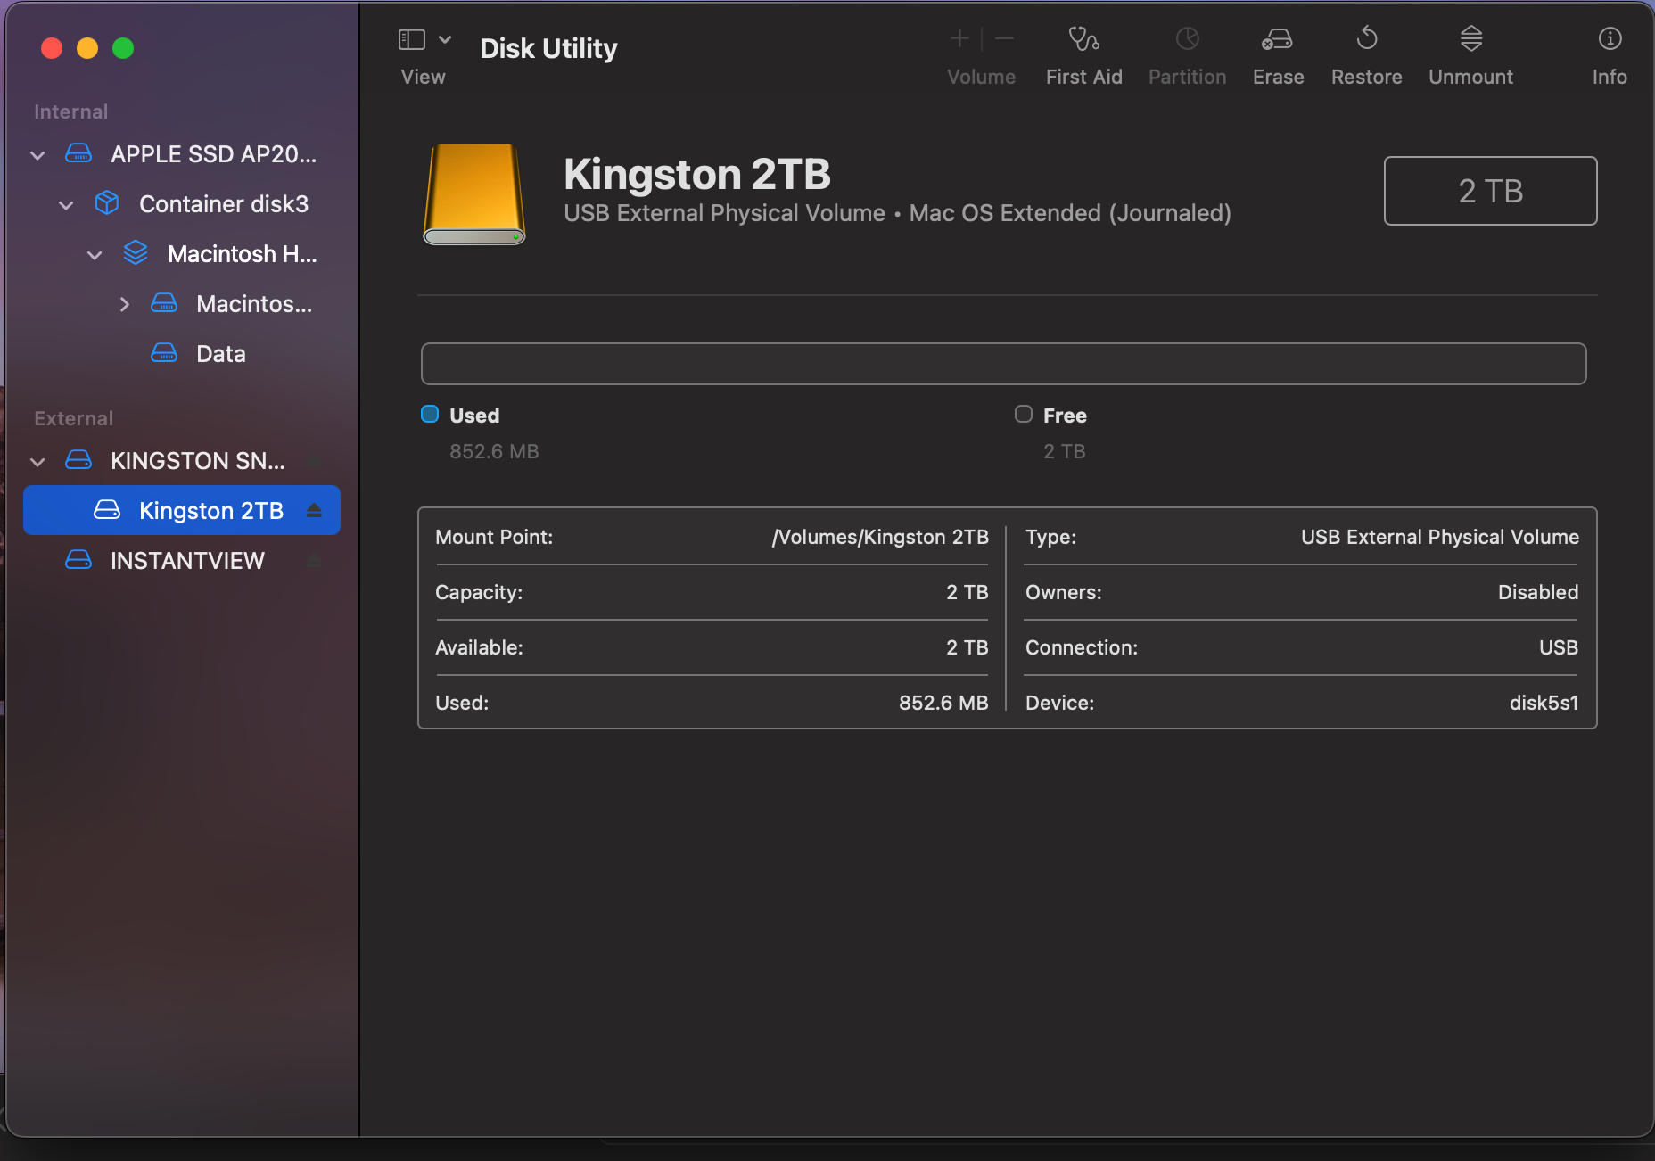Click the Type value USB External Physical Volume
Screen dimensions: 1655x1161
pyautogui.click(x=1439, y=537)
